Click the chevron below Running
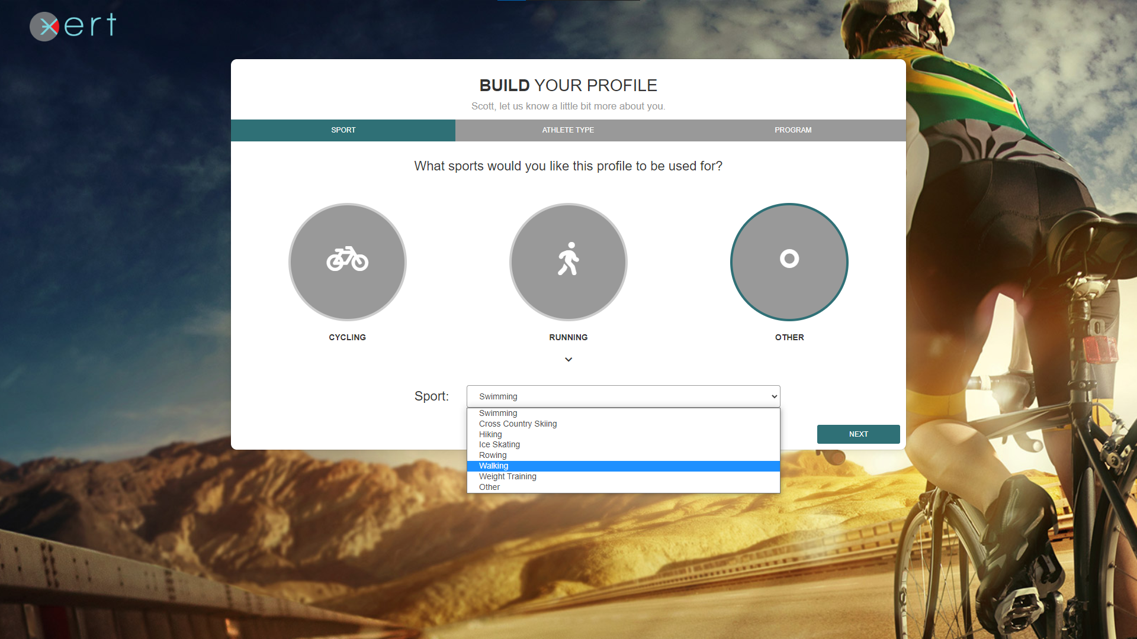 pyautogui.click(x=568, y=360)
